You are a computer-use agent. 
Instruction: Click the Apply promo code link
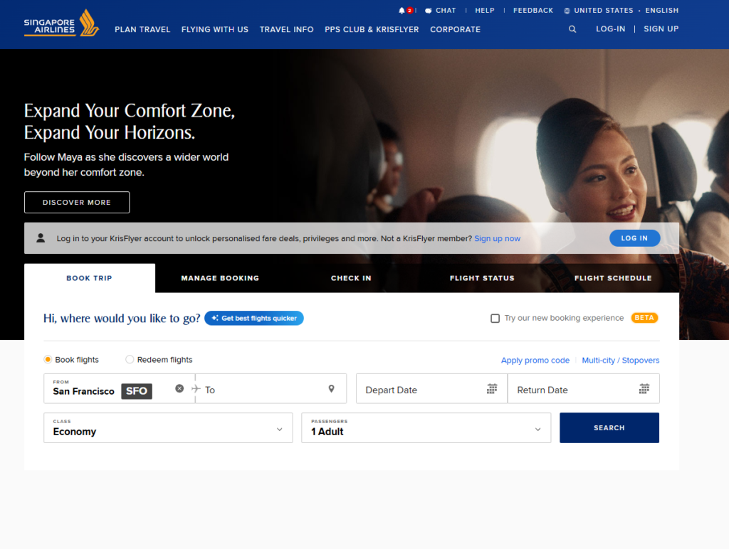pos(535,361)
